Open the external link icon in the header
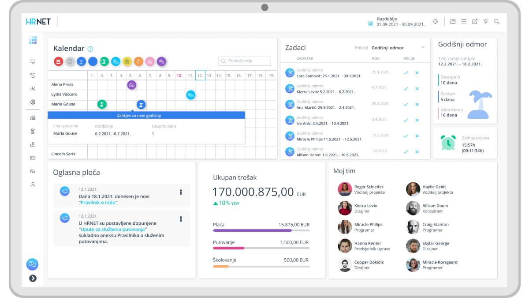 [475, 22]
